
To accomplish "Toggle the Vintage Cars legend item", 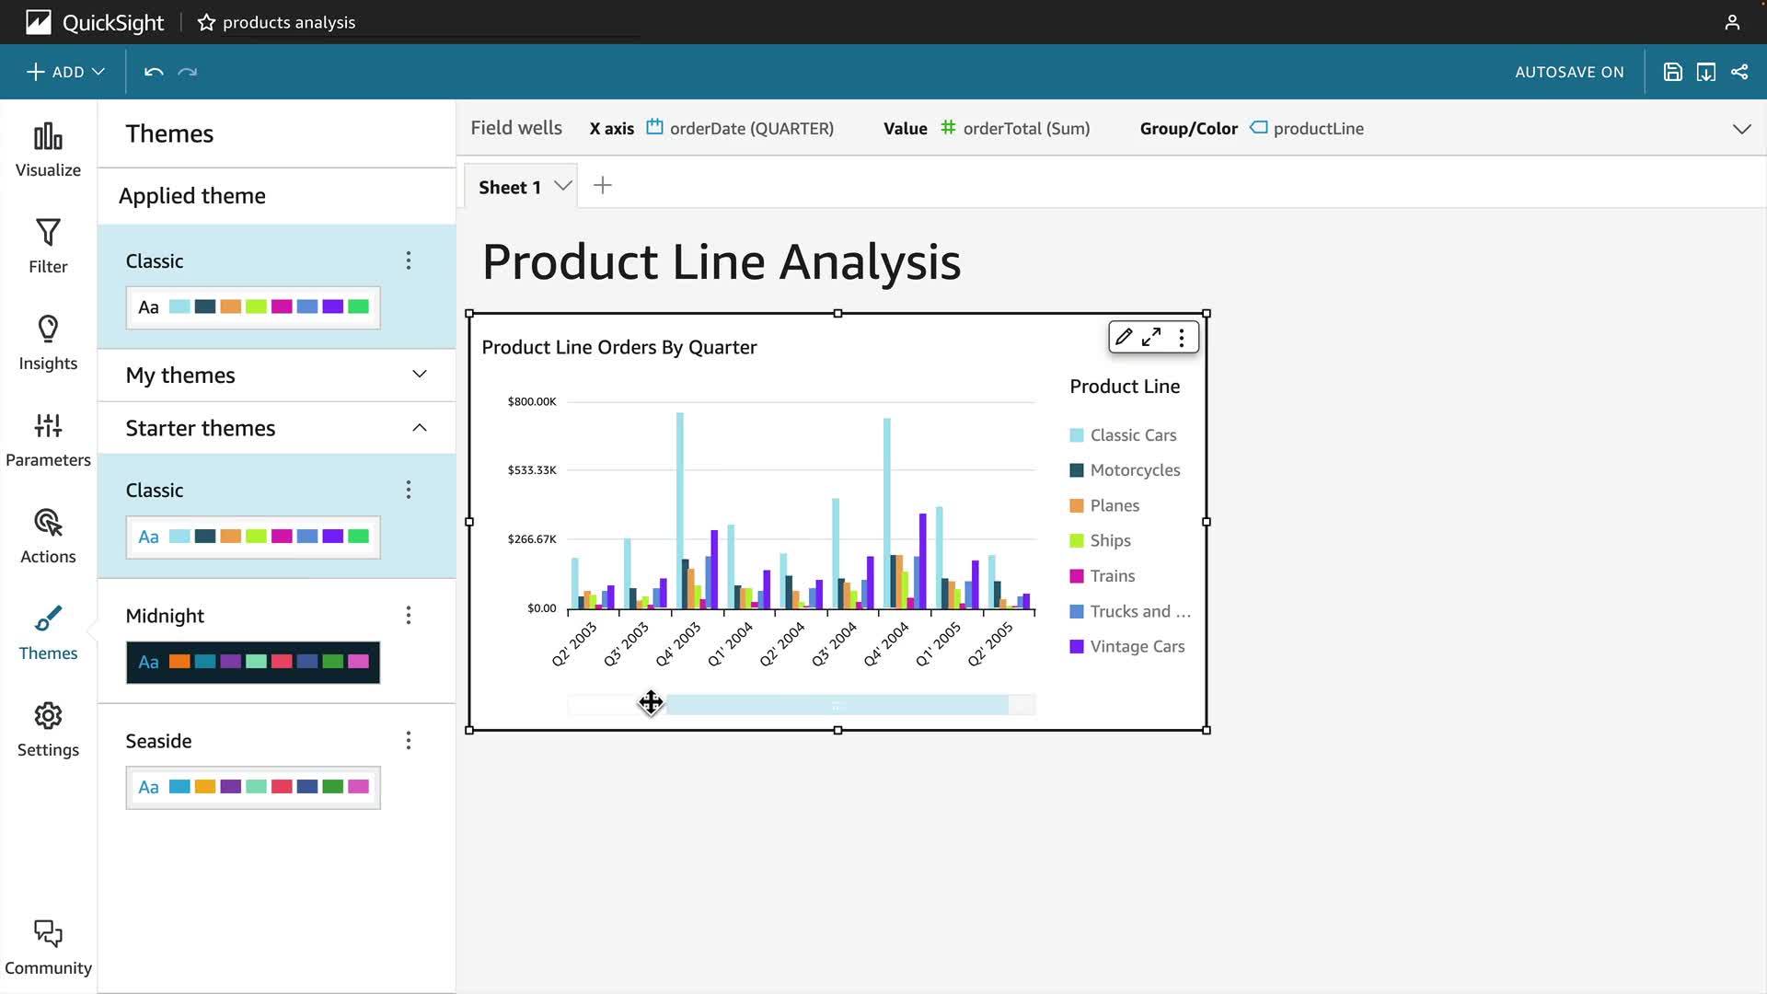I will coord(1136,647).
